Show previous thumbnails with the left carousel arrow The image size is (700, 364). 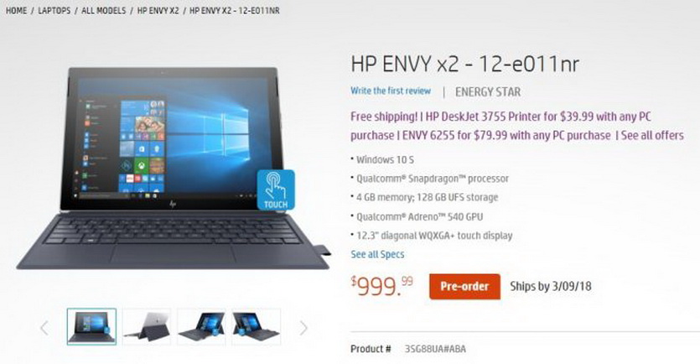(x=44, y=328)
